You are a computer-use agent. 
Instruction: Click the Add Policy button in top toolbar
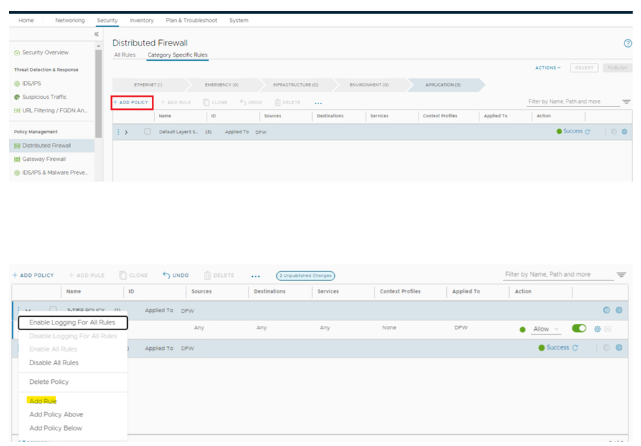point(131,102)
